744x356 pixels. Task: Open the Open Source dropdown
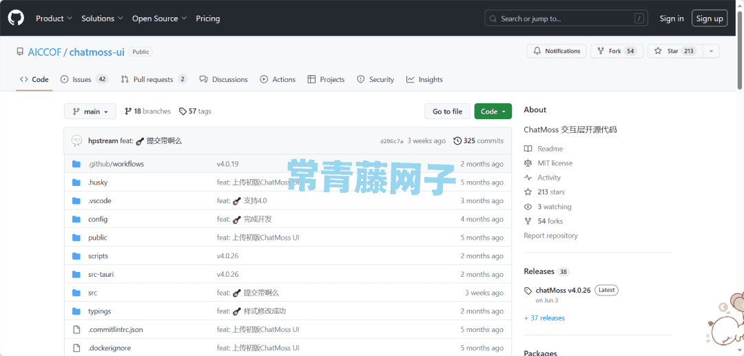159,19
